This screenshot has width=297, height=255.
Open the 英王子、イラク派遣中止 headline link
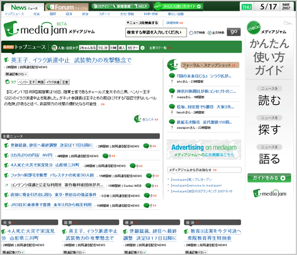tap(71, 60)
